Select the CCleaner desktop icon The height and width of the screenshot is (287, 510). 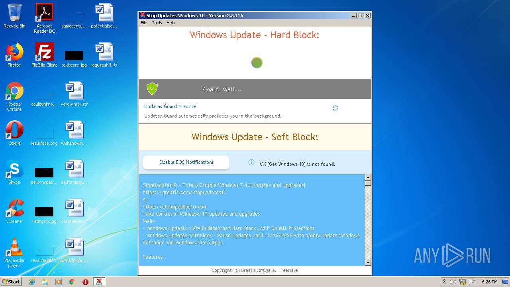click(x=14, y=211)
